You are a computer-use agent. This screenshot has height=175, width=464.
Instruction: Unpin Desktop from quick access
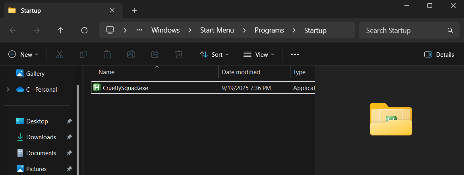click(x=69, y=121)
